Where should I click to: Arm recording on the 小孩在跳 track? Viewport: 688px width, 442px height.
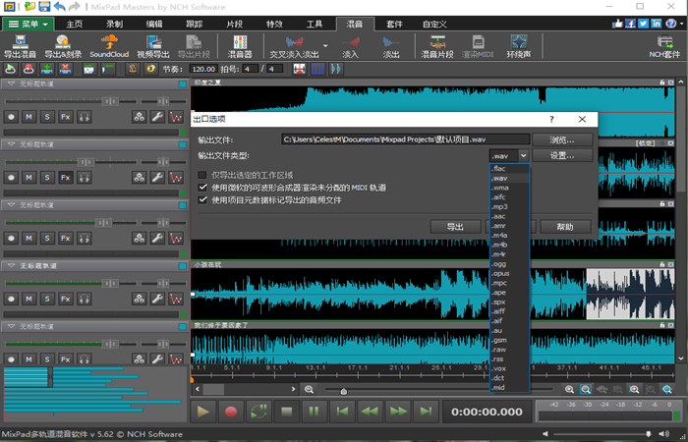coord(11,299)
